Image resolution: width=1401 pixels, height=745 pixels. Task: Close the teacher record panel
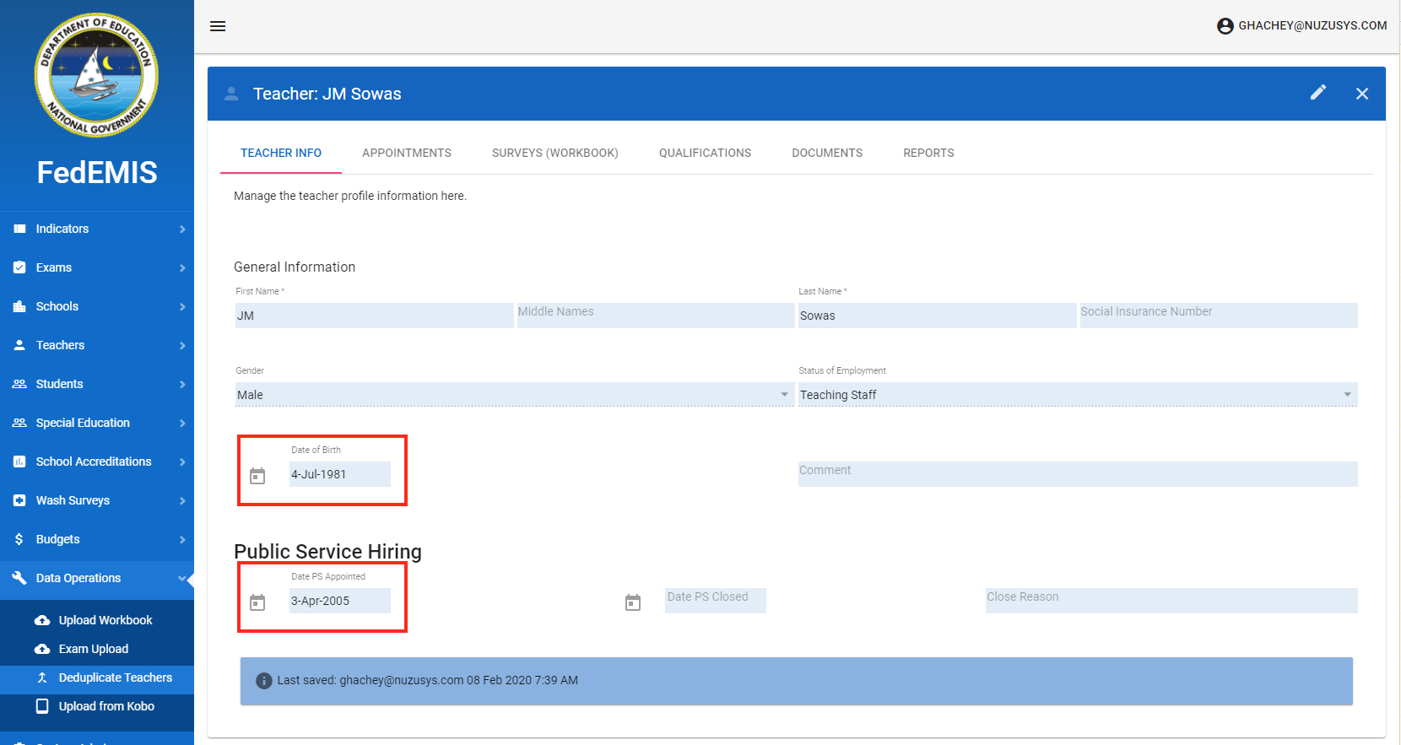(x=1361, y=94)
